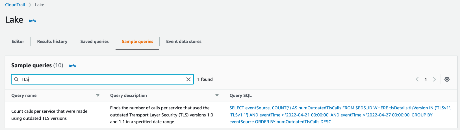Select page number 1
The image size is (460, 130).
tap(426, 79)
